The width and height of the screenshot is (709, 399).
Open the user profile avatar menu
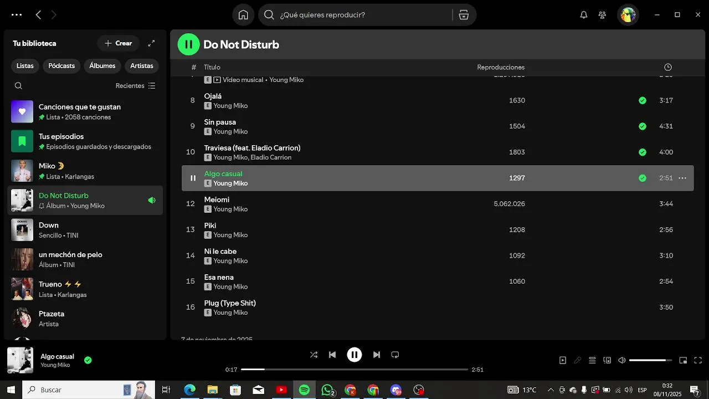pos(628,15)
